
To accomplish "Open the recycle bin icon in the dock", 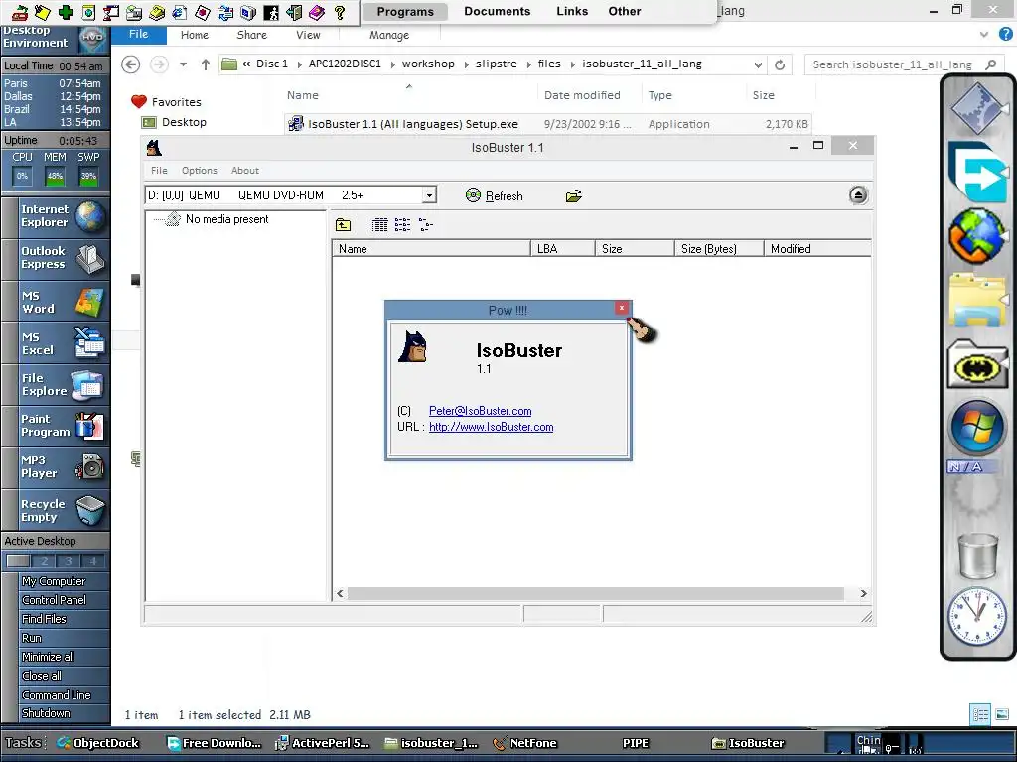I will (977, 556).
